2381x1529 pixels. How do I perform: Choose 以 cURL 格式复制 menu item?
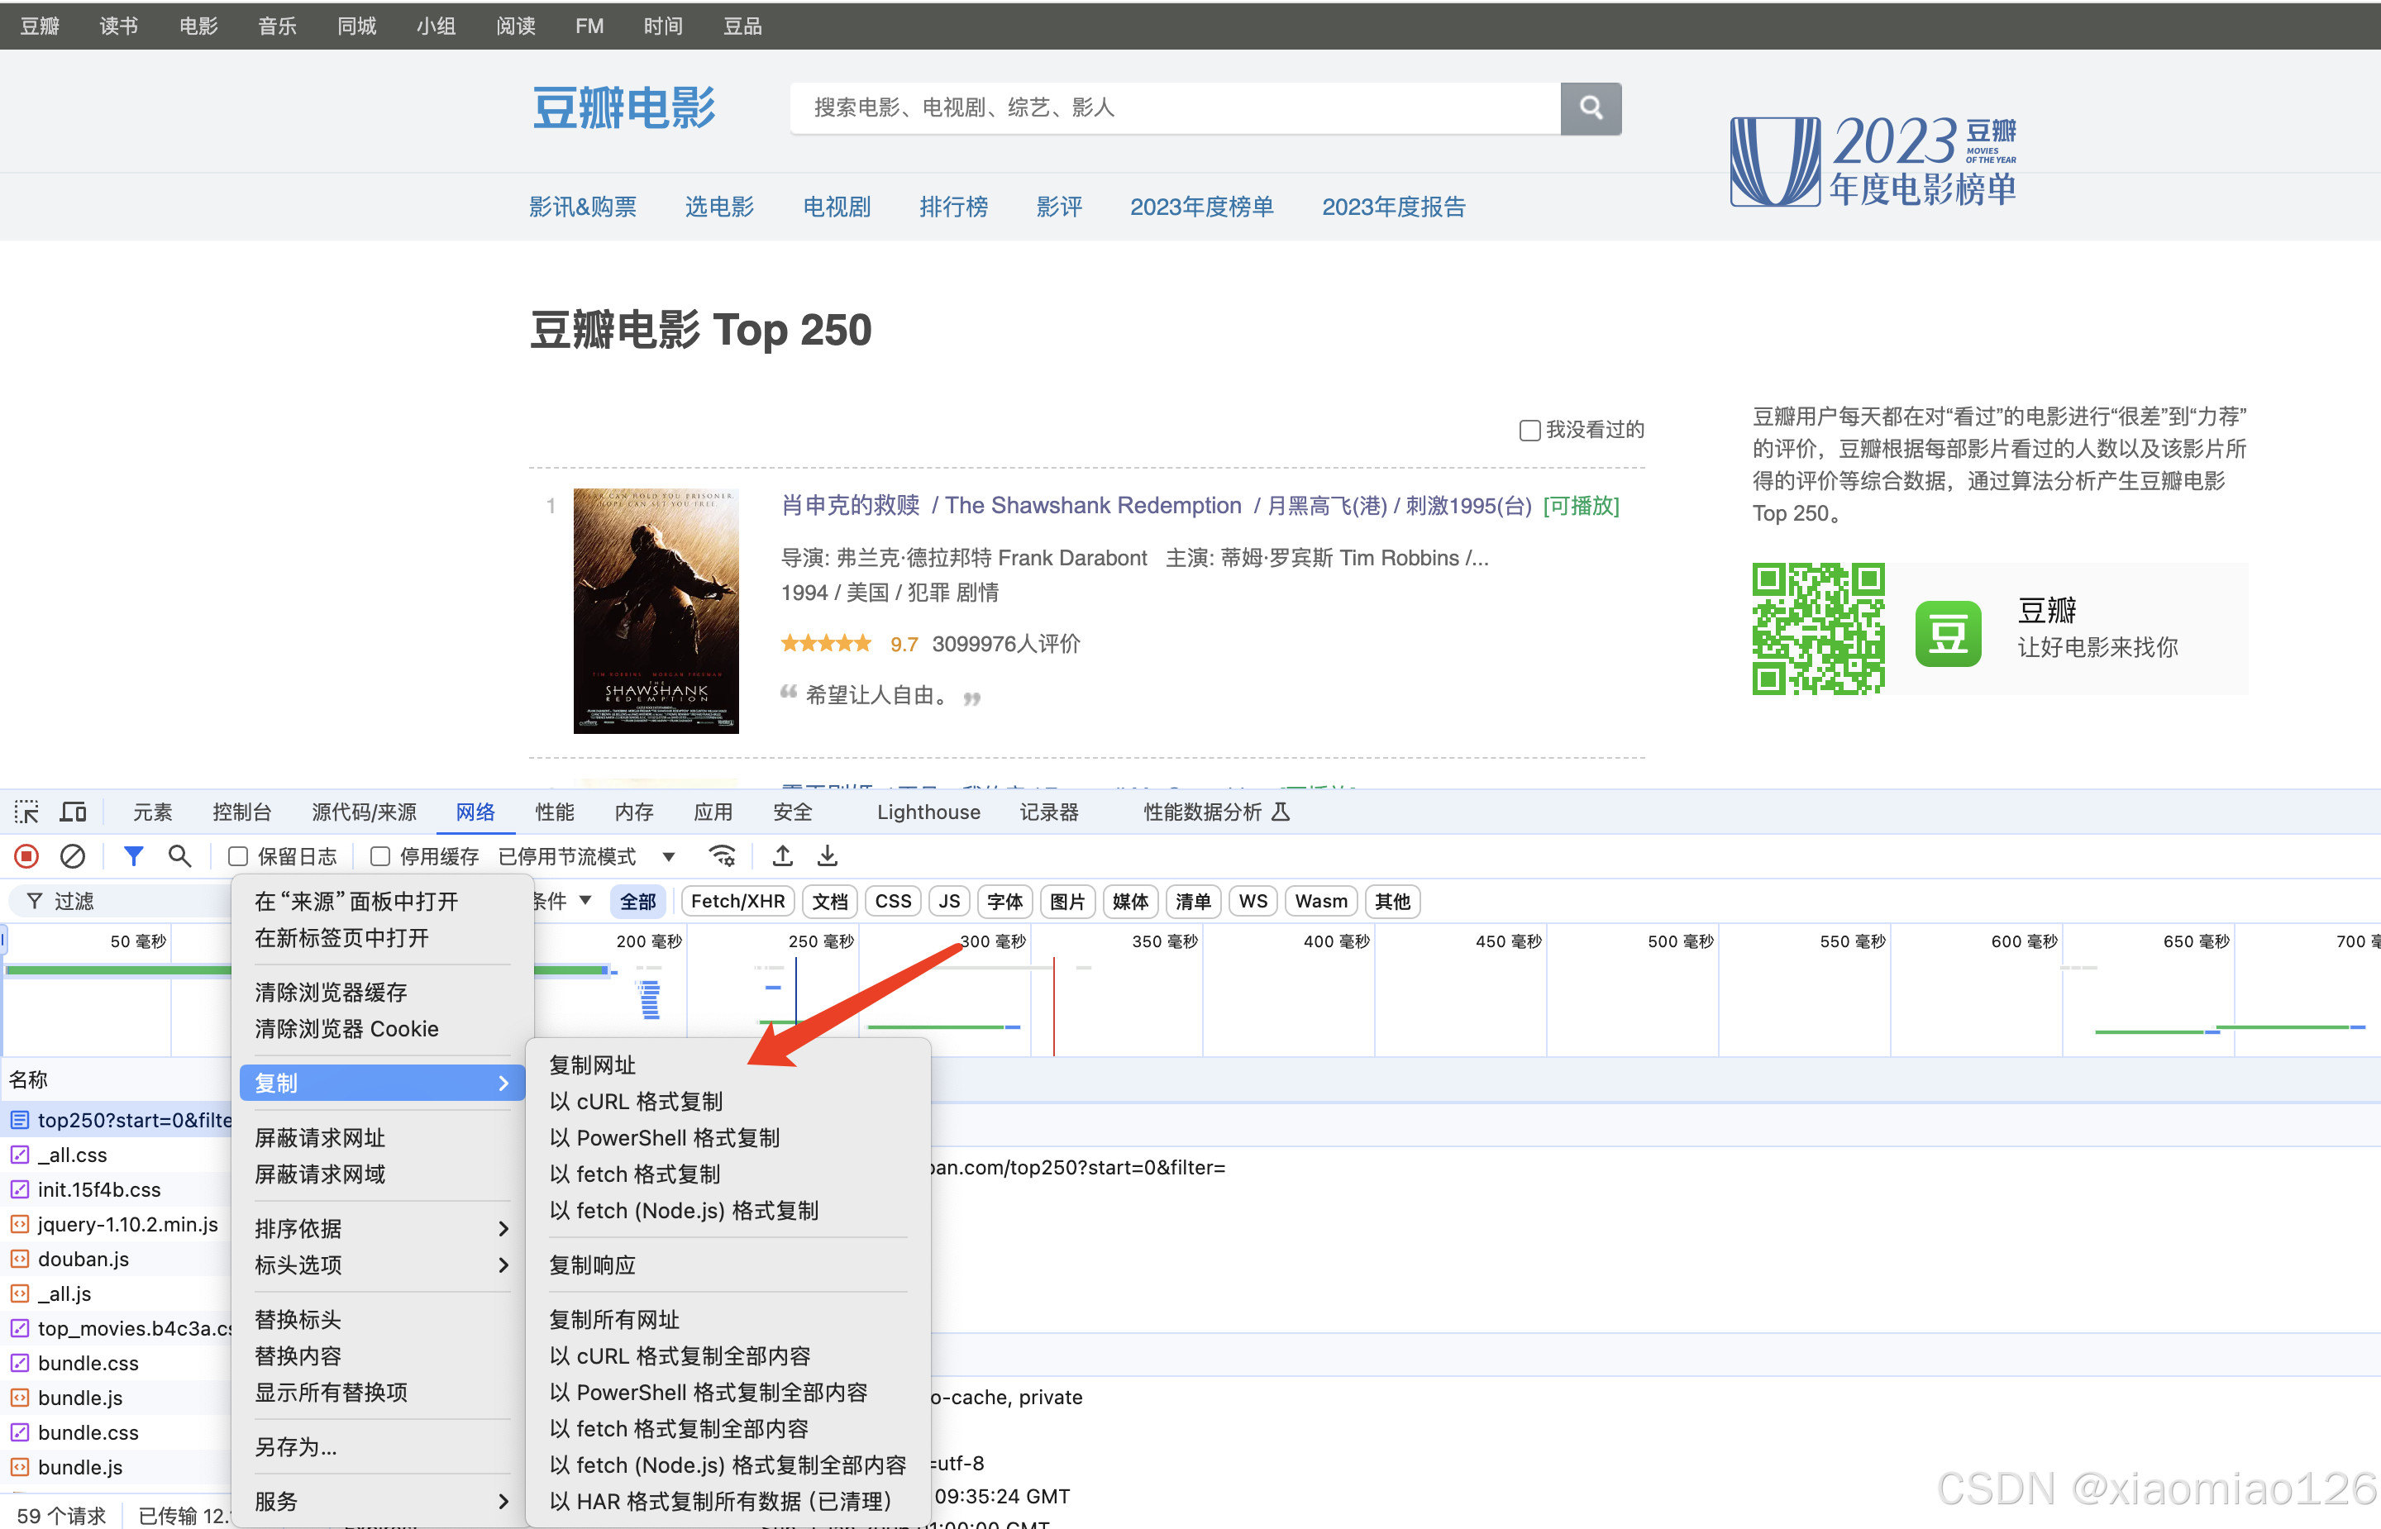(x=636, y=1102)
